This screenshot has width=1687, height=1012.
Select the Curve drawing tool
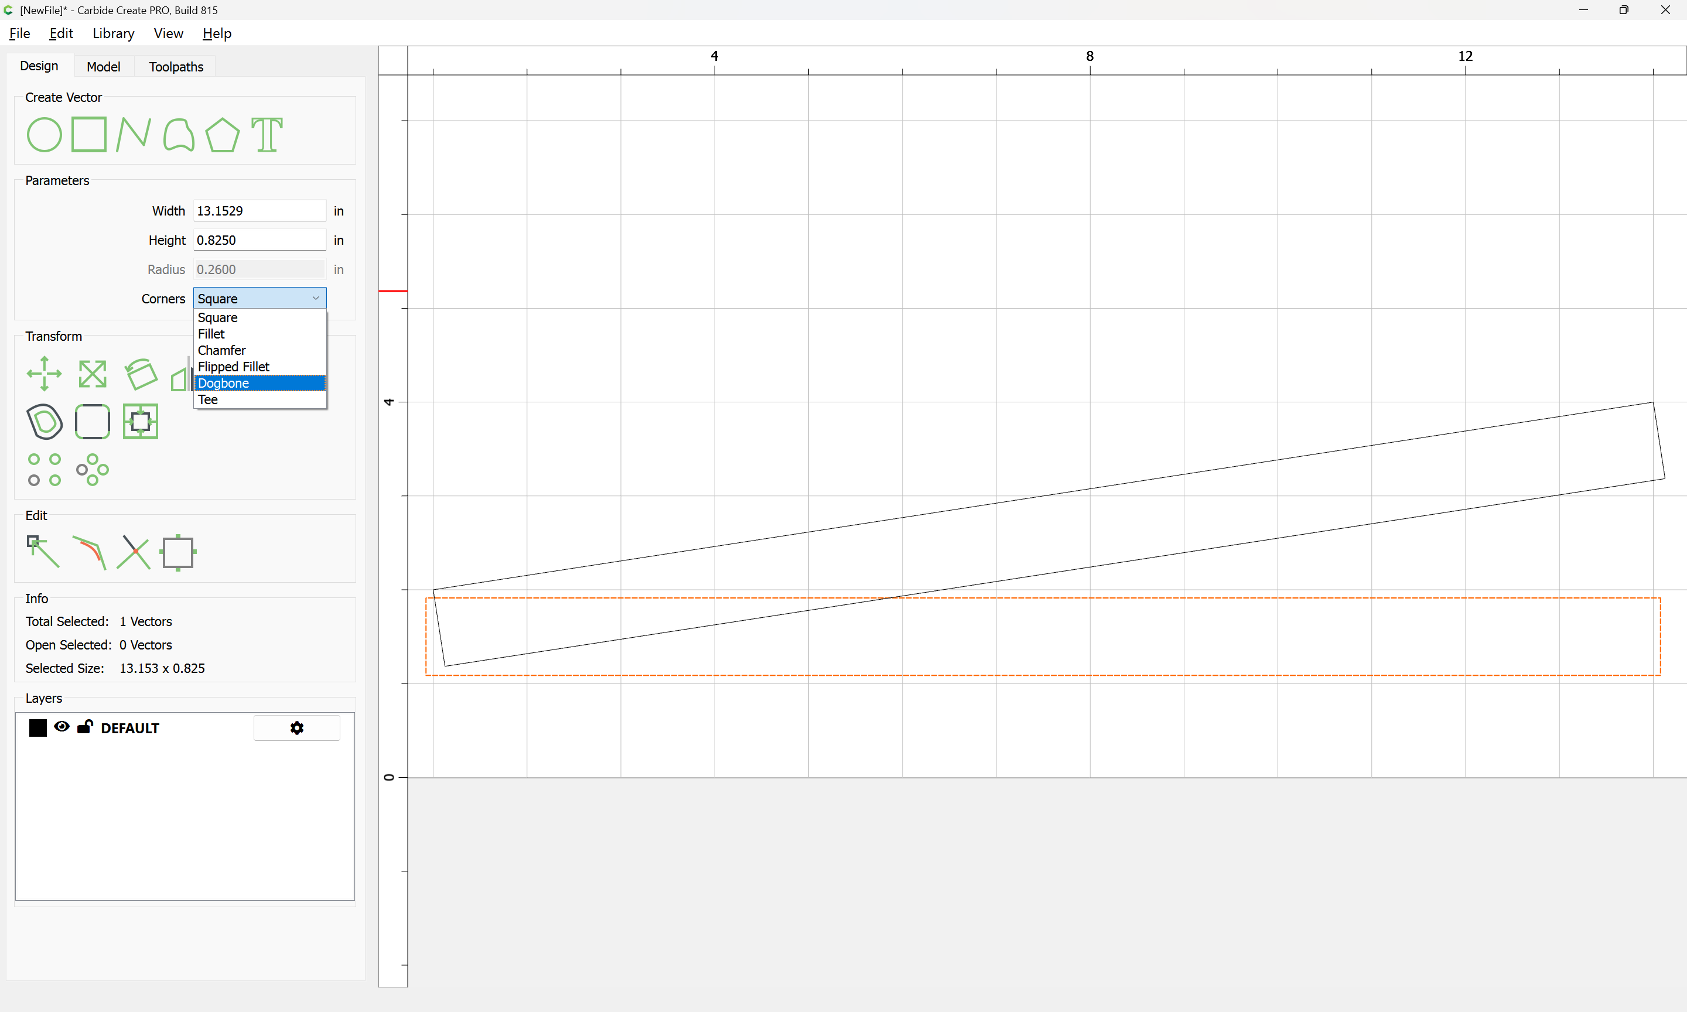(179, 134)
